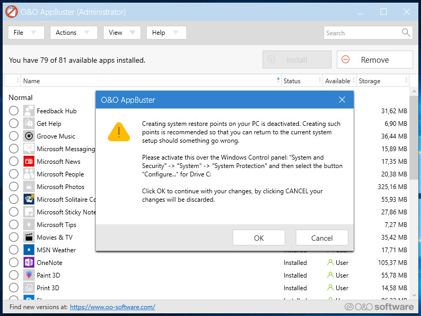The height and width of the screenshot is (316, 421).
Task: Select the Get Help radio circle
Action: tap(14, 123)
